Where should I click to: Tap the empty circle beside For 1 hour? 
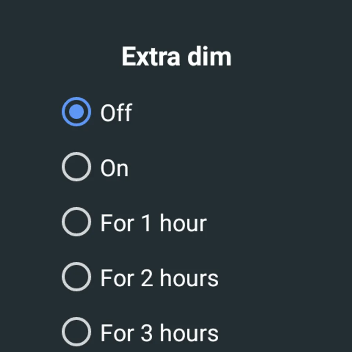[76, 222]
